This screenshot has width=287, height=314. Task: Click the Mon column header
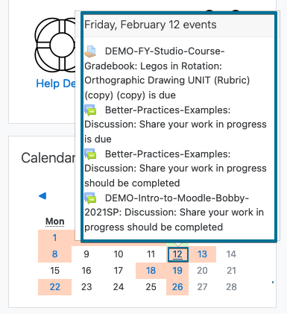(x=55, y=222)
